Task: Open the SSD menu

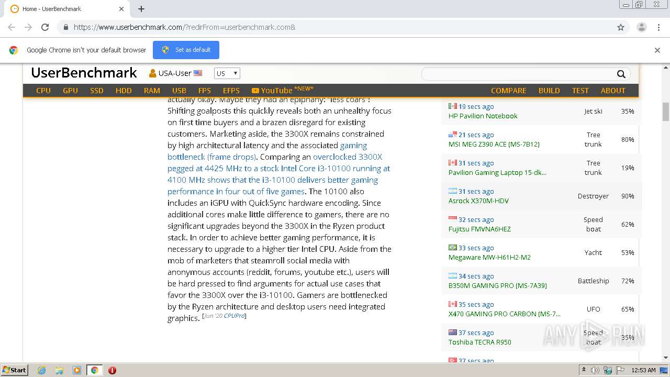Action: 97,91
